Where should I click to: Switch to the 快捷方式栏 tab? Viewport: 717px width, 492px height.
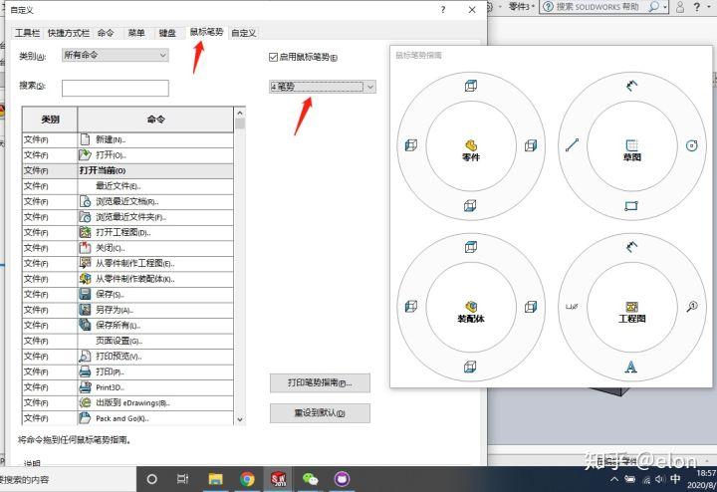pos(69,33)
